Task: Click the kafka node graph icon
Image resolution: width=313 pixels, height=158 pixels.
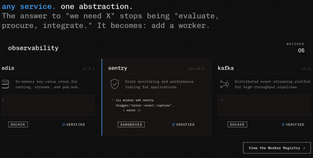Action: click(x=224, y=84)
